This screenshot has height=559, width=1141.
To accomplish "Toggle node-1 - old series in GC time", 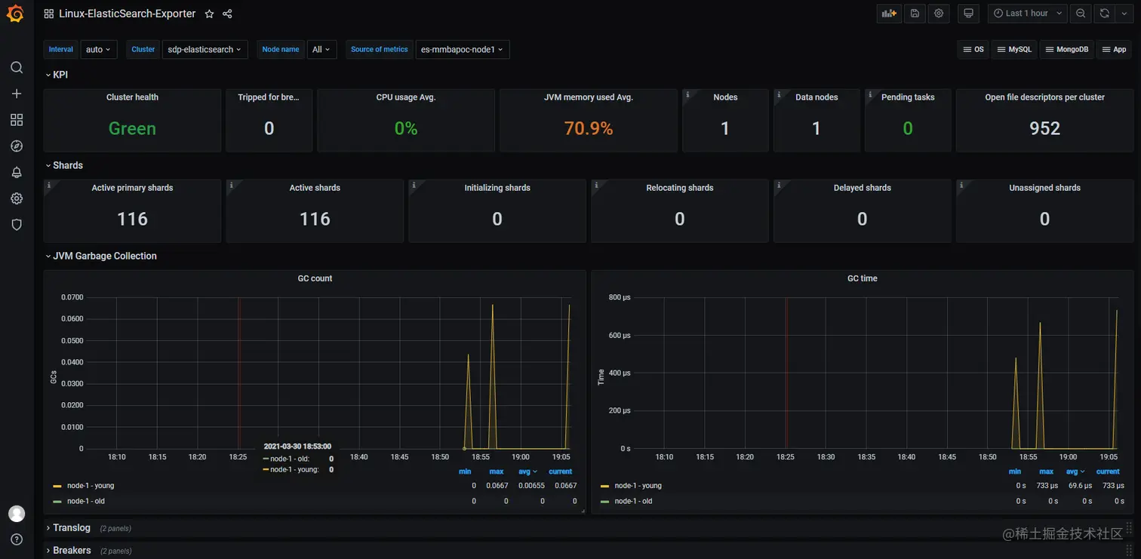I will coord(633,501).
